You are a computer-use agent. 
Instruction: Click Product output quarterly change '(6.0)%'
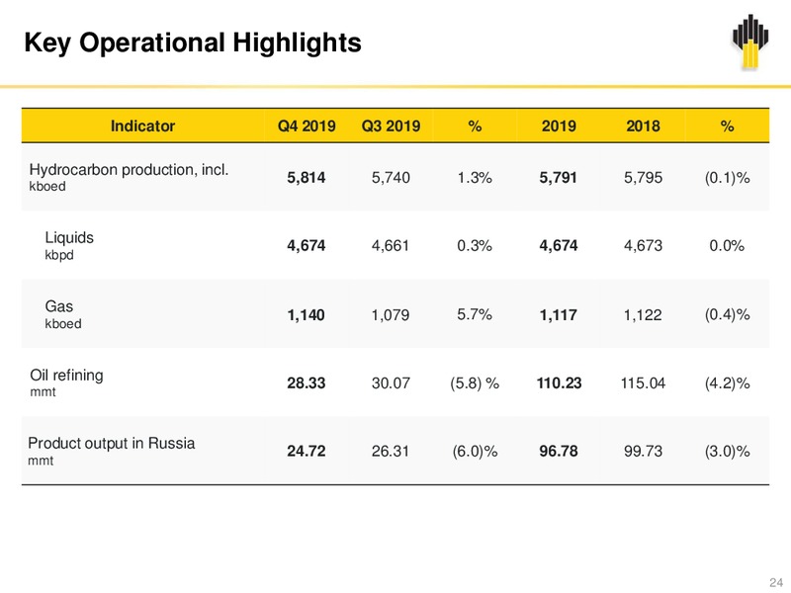point(476,451)
